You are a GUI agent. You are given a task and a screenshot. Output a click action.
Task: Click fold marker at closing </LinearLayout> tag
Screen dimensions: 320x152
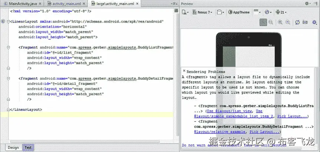8,109
